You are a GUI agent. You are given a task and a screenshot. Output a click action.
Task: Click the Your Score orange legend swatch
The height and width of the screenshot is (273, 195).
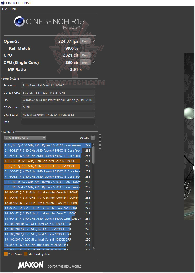tap(5, 254)
